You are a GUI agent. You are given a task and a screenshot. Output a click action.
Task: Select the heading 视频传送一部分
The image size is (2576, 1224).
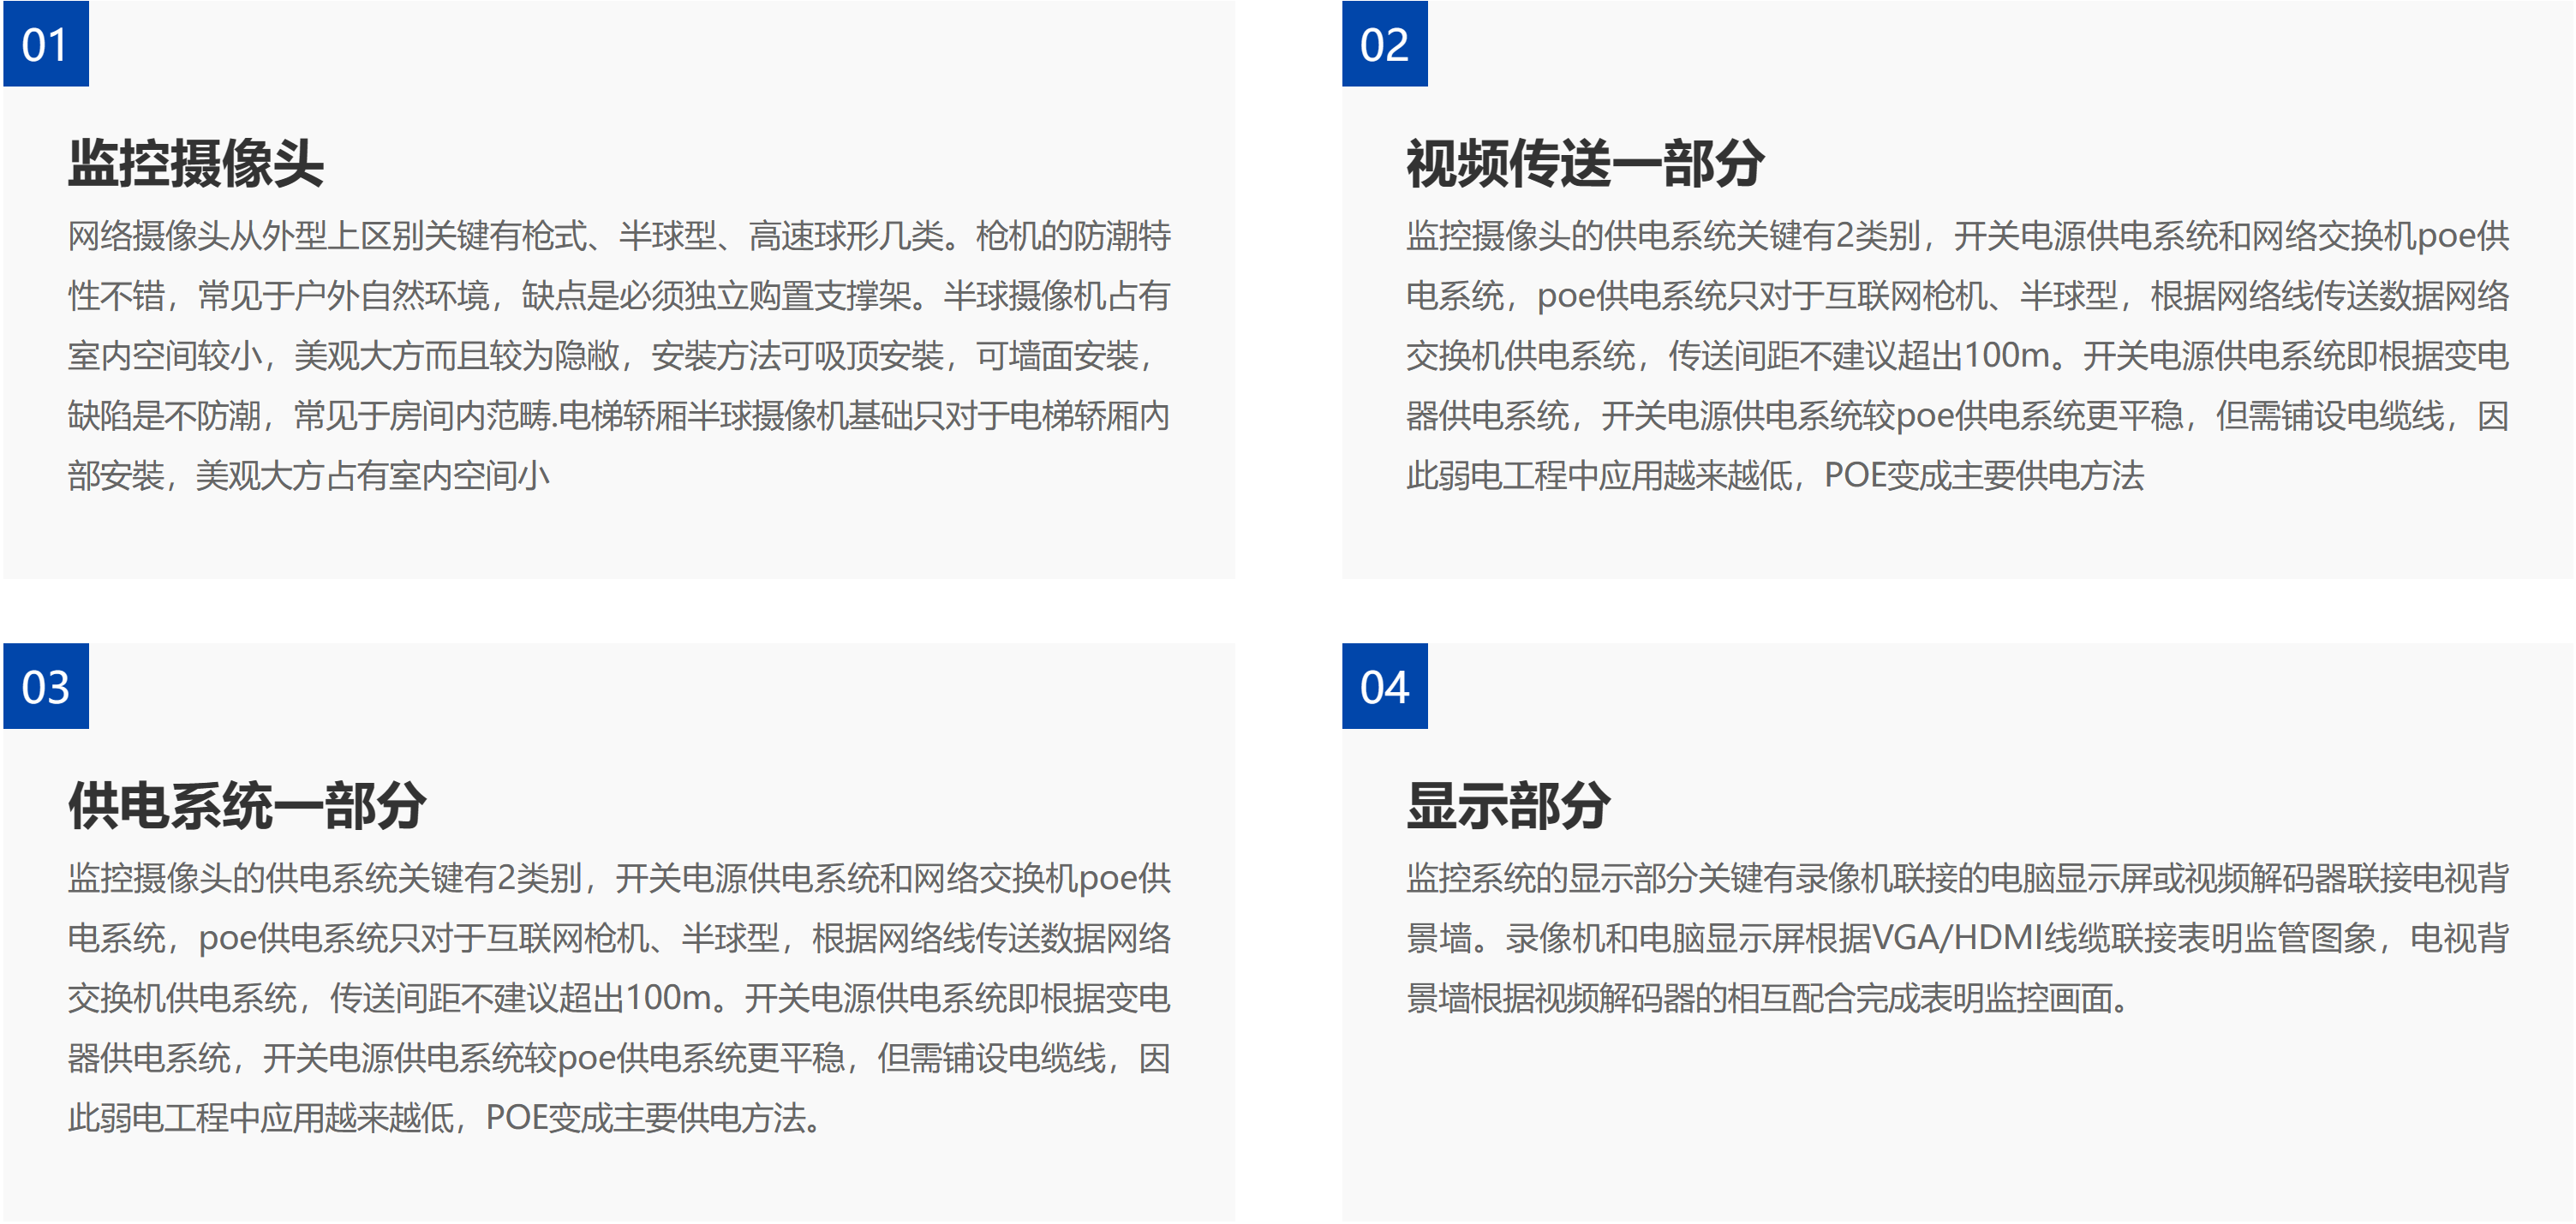(1585, 163)
